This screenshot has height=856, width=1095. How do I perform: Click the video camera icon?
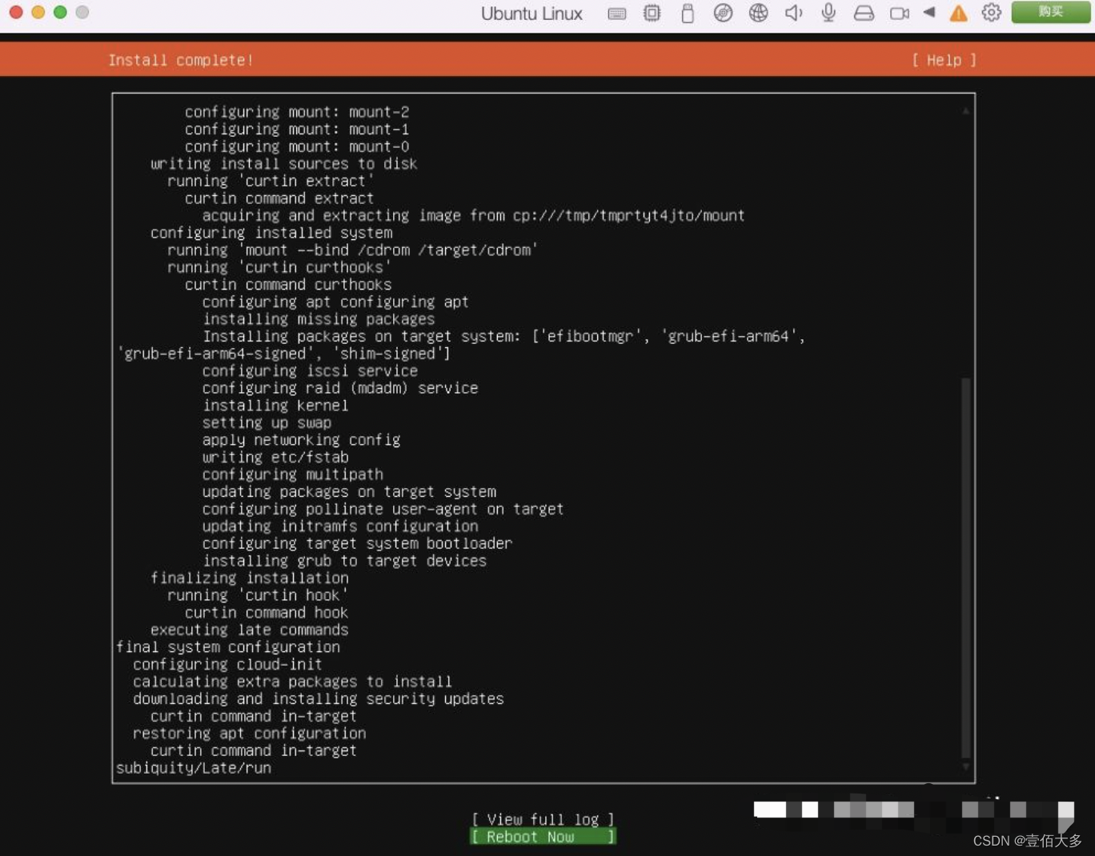(x=899, y=13)
